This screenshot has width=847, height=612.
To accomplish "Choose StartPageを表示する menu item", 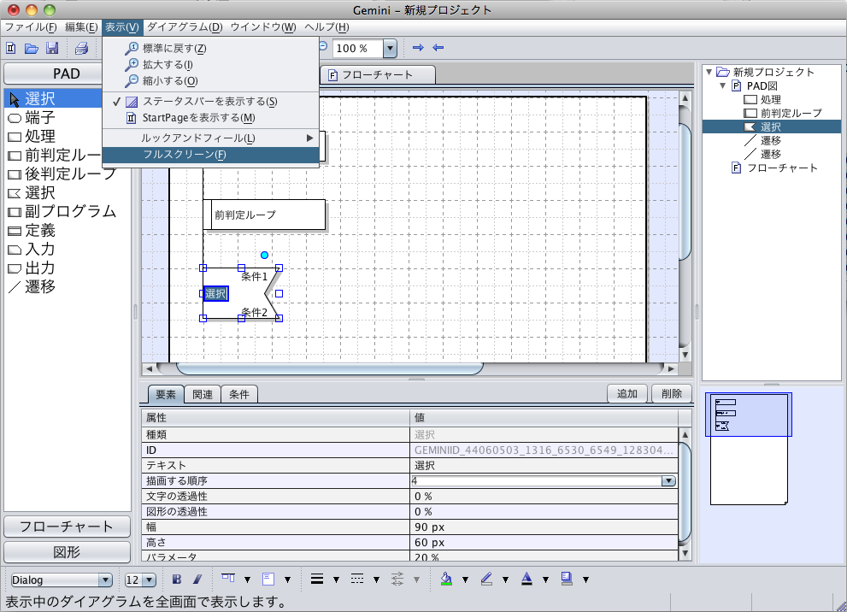I will (x=210, y=118).
